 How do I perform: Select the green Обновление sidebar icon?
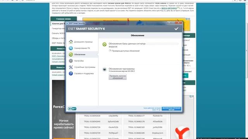[x=71, y=54]
